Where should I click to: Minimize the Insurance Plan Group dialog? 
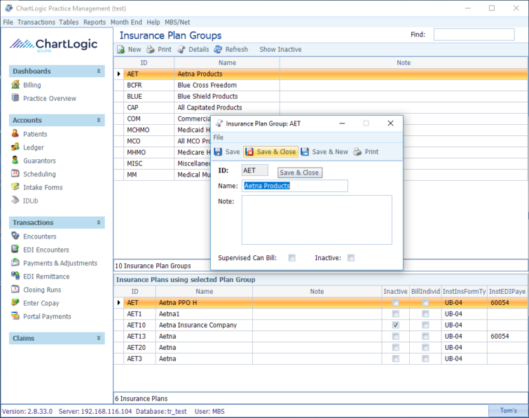tap(342, 123)
